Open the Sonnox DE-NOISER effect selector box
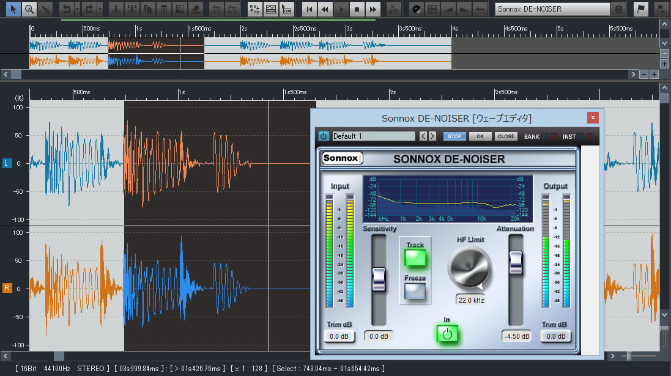The width and height of the screenshot is (671, 376). (552, 9)
